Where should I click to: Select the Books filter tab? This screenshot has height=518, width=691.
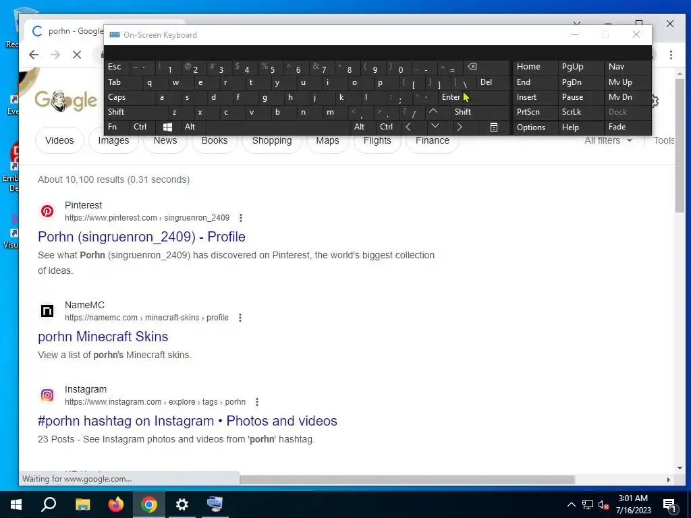pyautogui.click(x=215, y=142)
